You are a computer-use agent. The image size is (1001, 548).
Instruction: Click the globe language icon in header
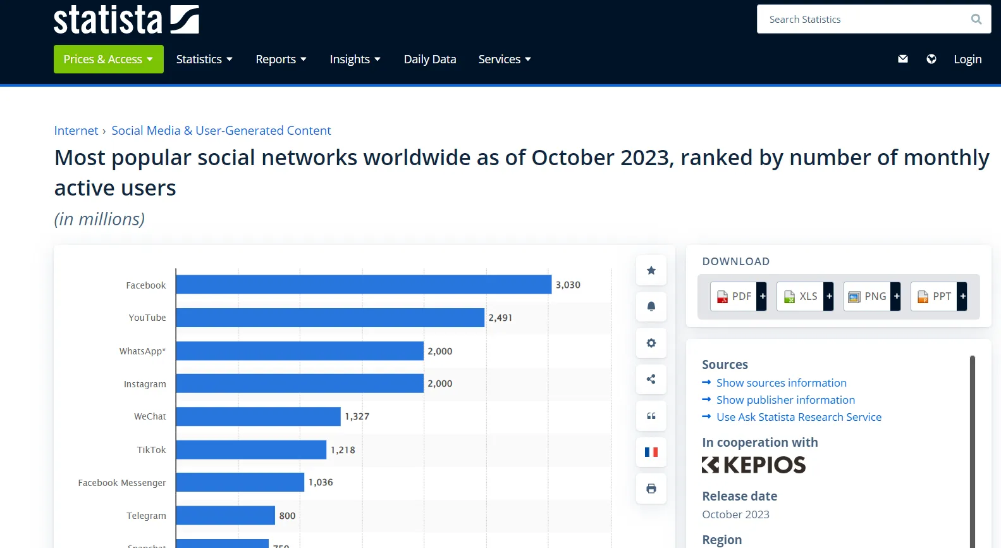[x=931, y=59]
